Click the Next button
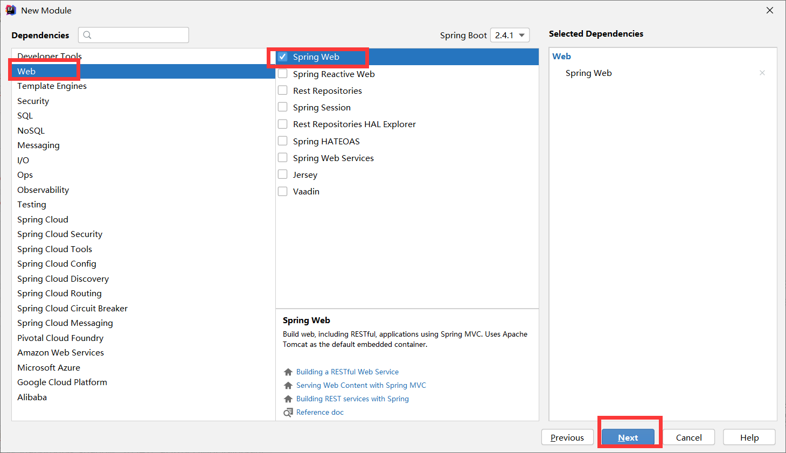Viewport: 786px width, 453px height. click(x=628, y=437)
